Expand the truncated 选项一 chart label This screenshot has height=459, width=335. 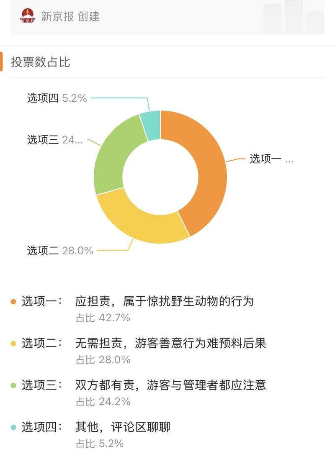point(271,159)
